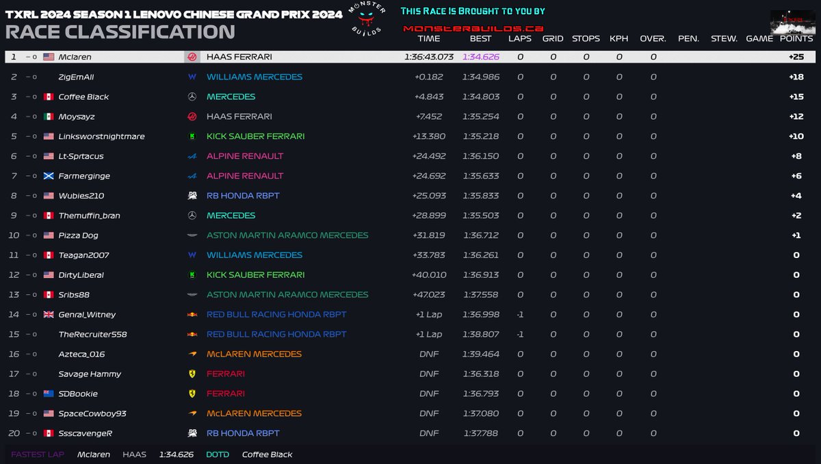The image size is (821, 464).
Task: Click the TIME column header
Action: [x=429, y=39]
